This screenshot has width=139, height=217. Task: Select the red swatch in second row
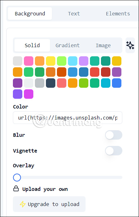95,72
